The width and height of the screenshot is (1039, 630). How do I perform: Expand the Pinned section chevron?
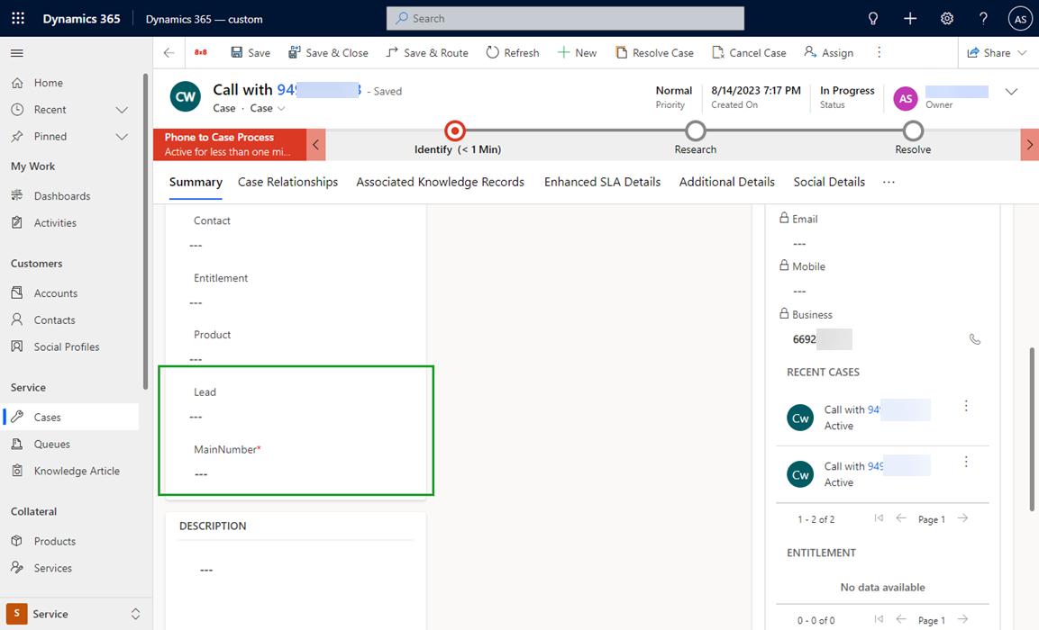click(x=121, y=136)
